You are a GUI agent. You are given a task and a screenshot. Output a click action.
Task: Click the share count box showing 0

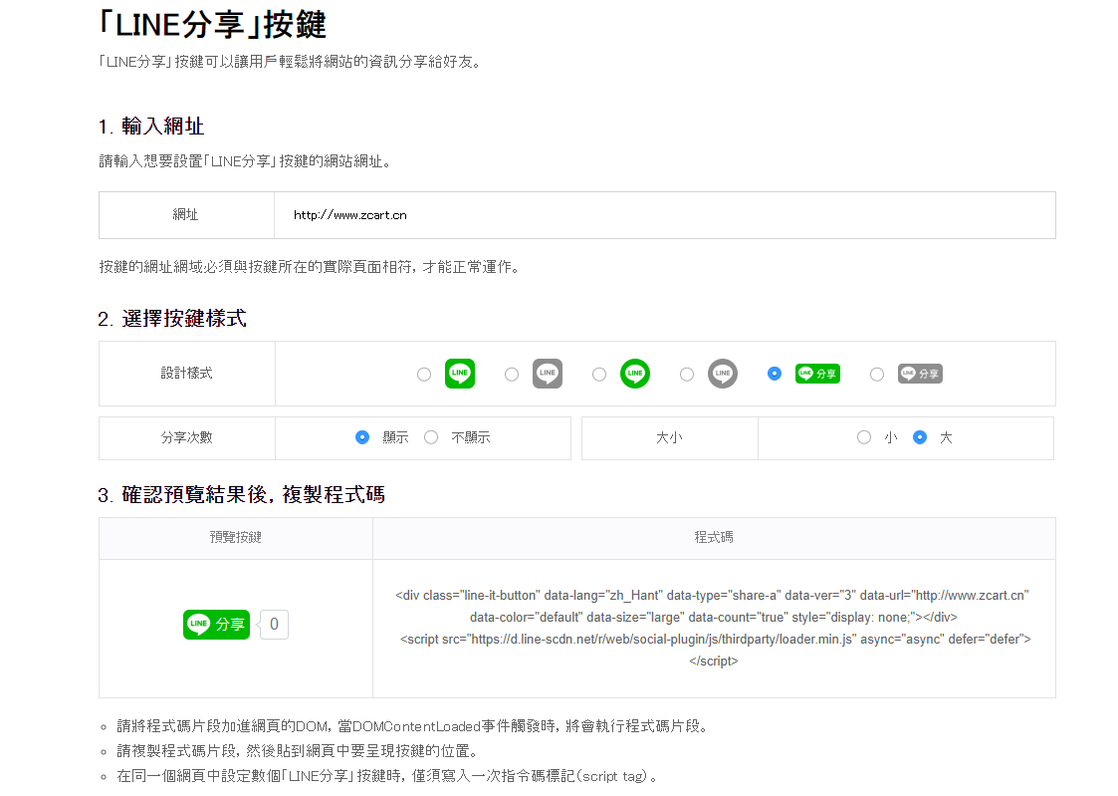click(273, 625)
